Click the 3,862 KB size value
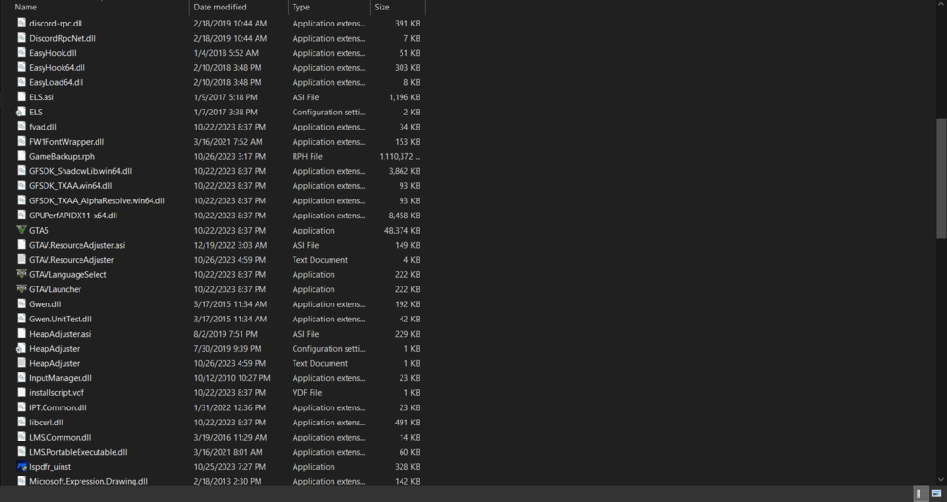Screen dimensions: 947x502 [x=404, y=171]
